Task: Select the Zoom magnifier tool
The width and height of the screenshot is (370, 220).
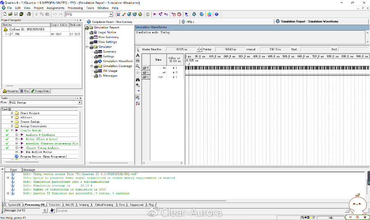Action: (138, 67)
